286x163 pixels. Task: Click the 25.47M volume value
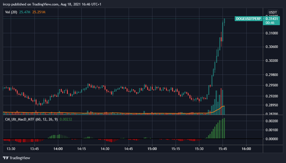click(25, 12)
